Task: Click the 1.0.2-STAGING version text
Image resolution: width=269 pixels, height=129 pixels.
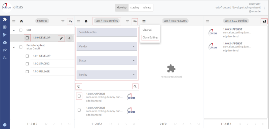Action: coord(41,63)
